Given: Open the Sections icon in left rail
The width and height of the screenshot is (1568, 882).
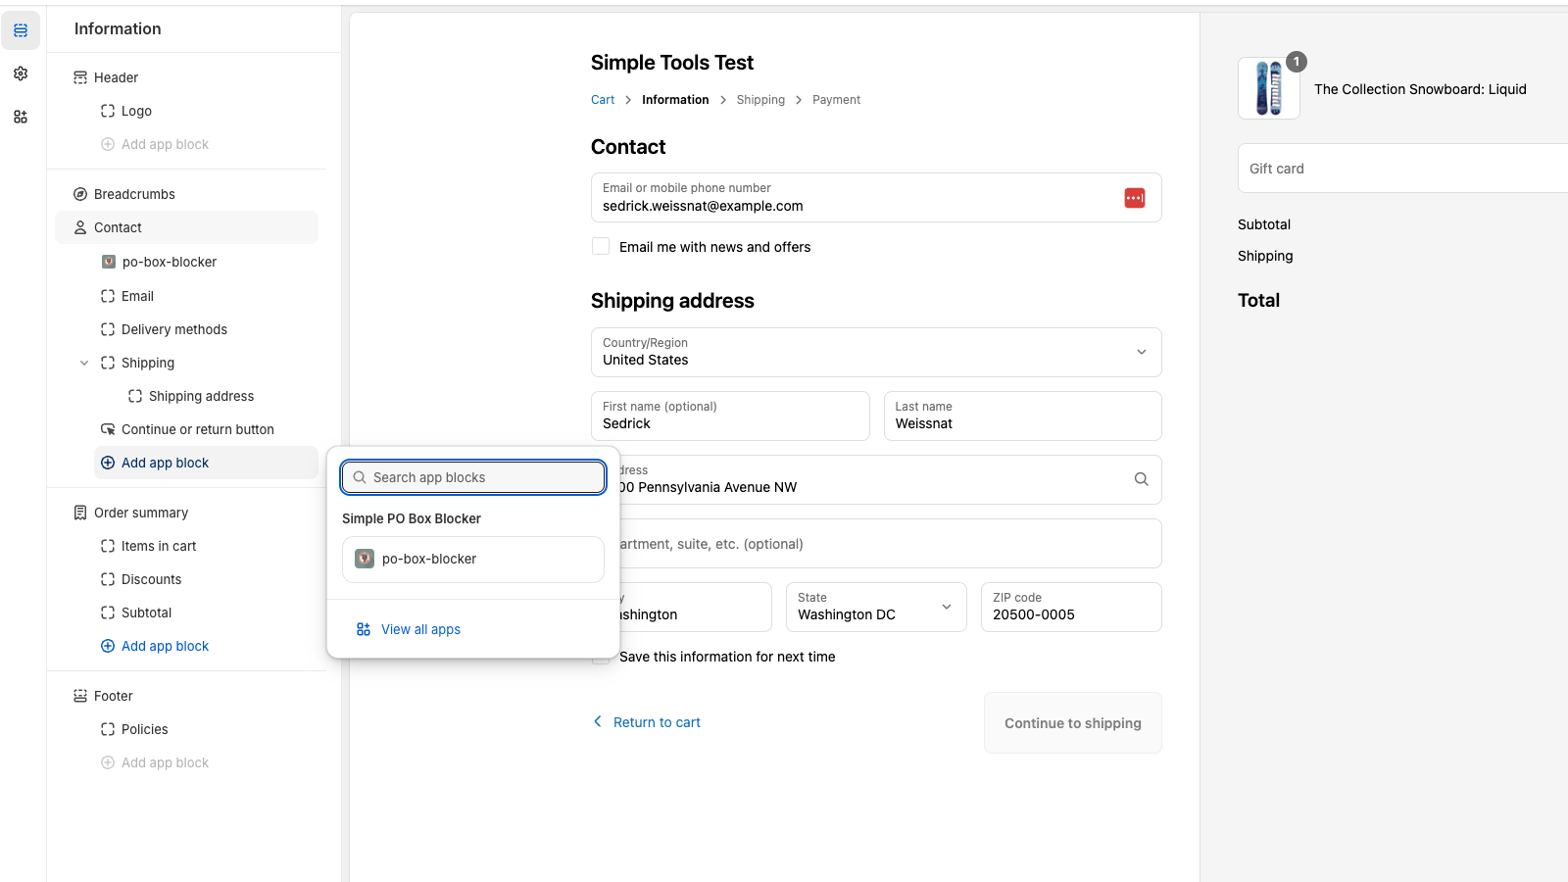Looking at the screenshot, I should point(21,30).
